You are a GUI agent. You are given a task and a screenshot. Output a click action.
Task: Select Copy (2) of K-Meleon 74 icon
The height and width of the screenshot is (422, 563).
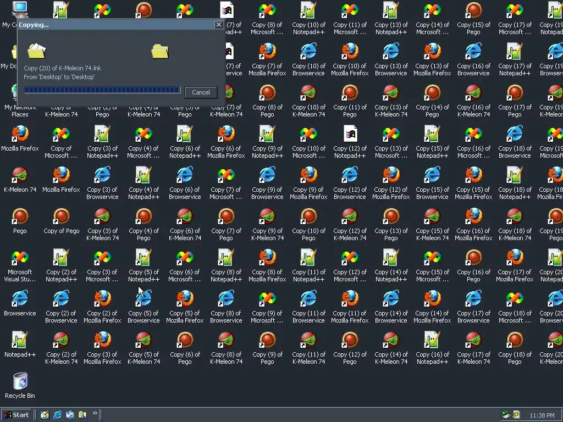[x=62, y=340]
